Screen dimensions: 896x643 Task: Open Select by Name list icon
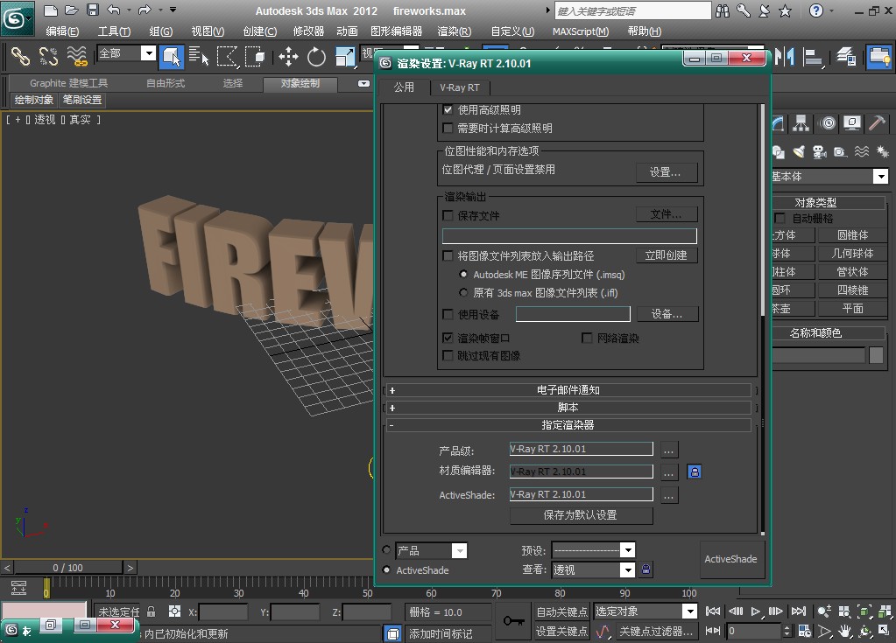click(x=199, y=56)
